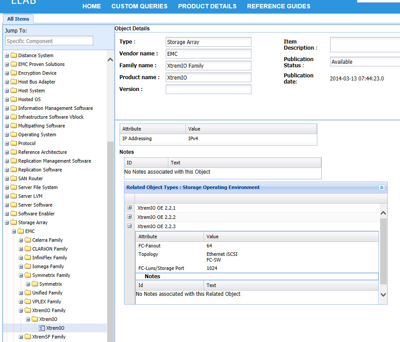Click the related objects scroll down arrow
Screen dimensions: 400x342
pos(383,295)
